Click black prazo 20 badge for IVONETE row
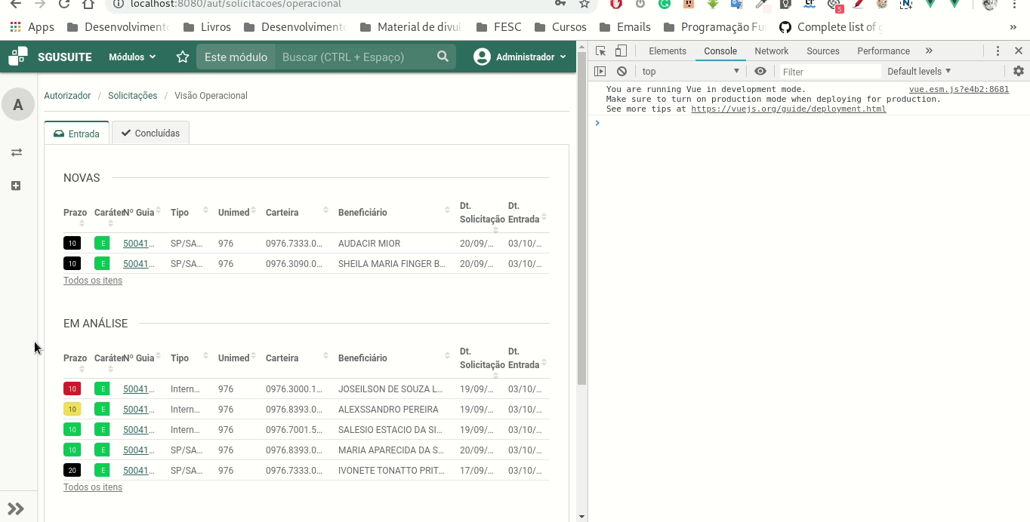 [72, 471]
